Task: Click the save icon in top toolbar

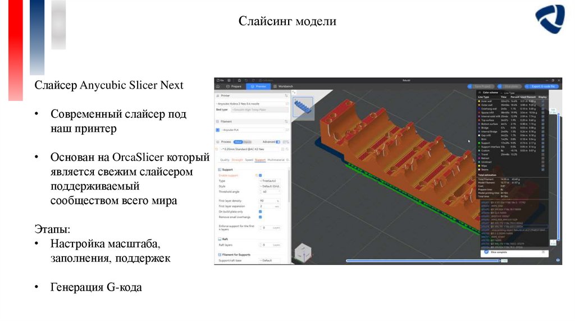Action: click(239, 80)
